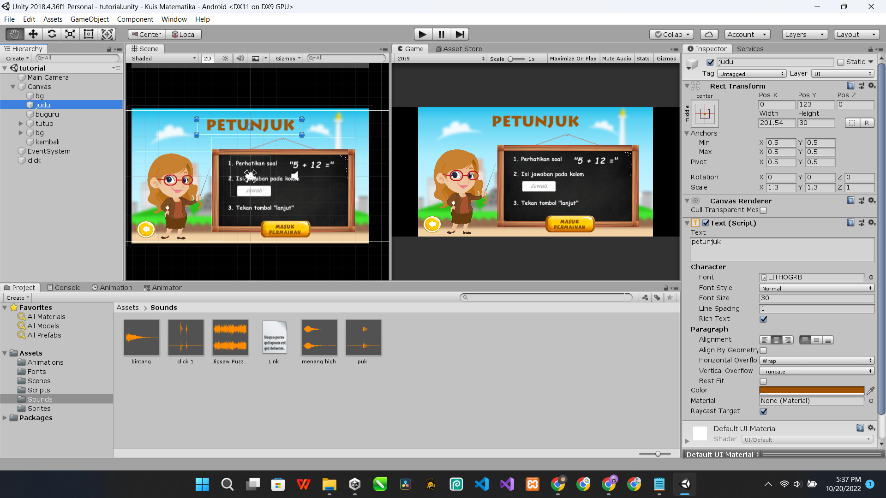This screenshot has height=498, width=886.
Task: Select the menang high audio clip
Action: point(319,338)
